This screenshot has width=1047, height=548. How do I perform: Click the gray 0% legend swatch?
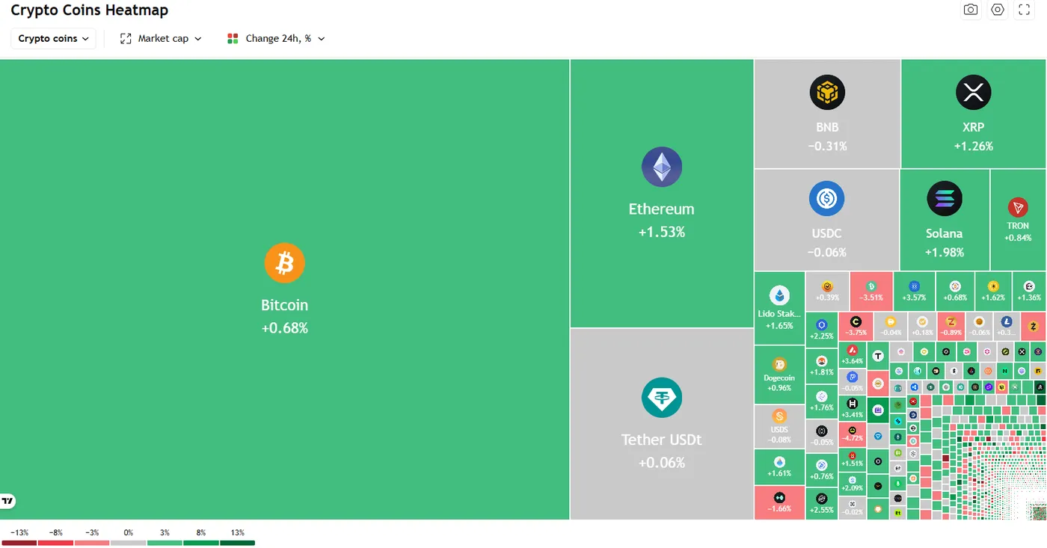pyautogui.click(x=128, y=543)
